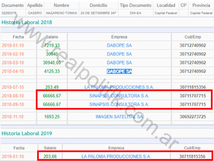This screenshot has height=161, width=214.
Task: Select date 2018-04-10
Action: (13, 71)
